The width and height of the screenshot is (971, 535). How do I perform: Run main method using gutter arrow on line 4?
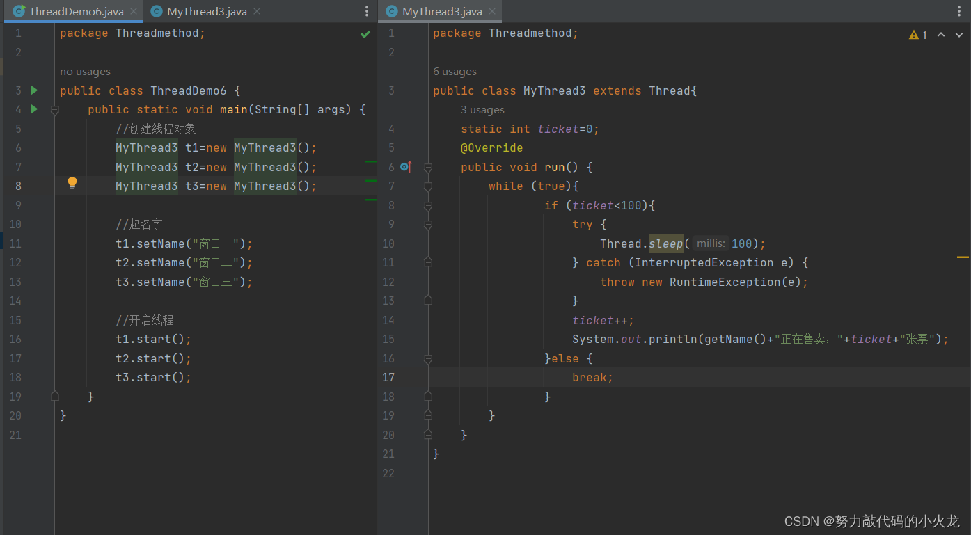coord(34,109)
